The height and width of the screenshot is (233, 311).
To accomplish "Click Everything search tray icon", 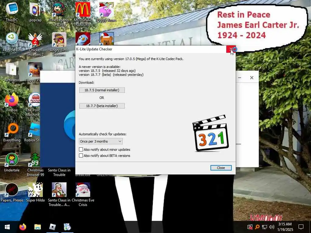I will [x=257, y=227].
